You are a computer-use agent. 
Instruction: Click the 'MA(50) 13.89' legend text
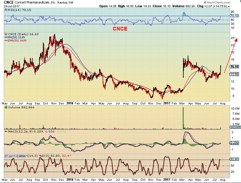[16, 37]
